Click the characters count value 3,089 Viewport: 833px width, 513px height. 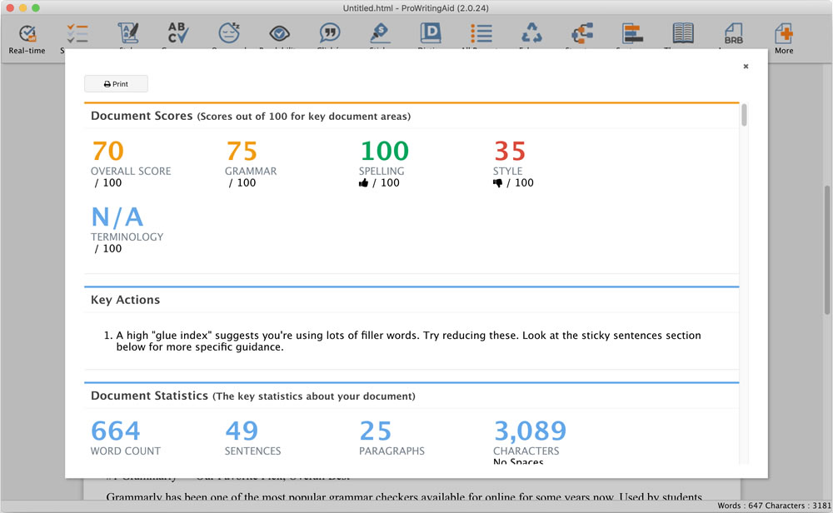point(530,431)
